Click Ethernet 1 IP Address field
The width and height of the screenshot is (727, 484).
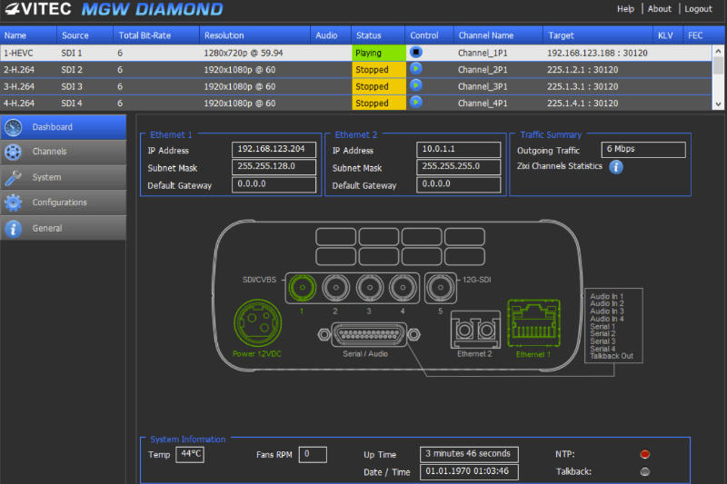click(x=274, y=150)
